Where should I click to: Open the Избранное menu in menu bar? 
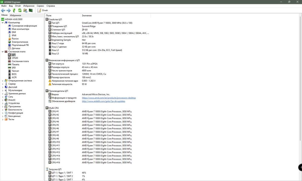tap(29, 6)
